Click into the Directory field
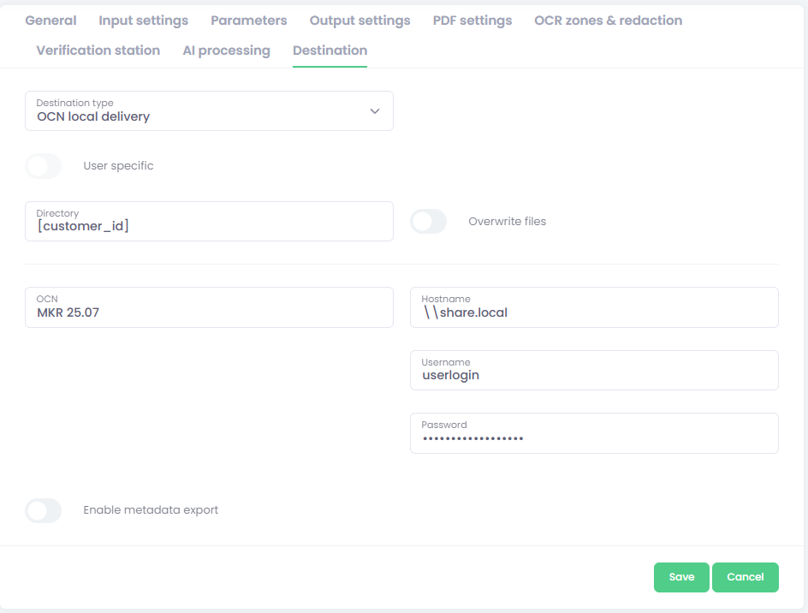808x613 pixels. tap(209, 227)
